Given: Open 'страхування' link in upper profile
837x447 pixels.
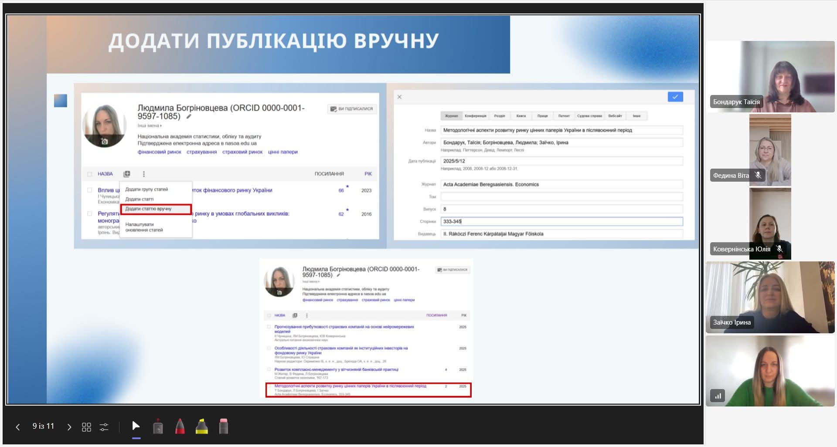Looking at the screenshot, I should pos(201,152).
